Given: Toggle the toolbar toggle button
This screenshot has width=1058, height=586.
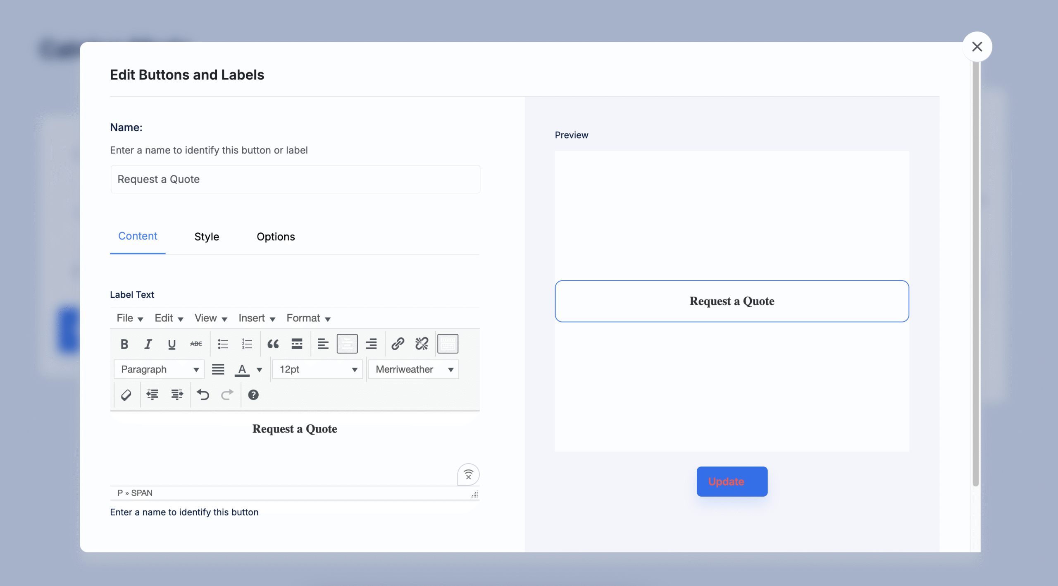Looking at the screenshot, I should (x=448, y=344).
